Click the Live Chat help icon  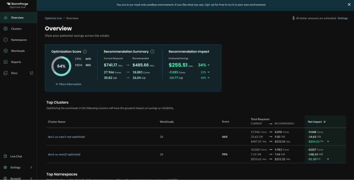click(x=5, y=156)
